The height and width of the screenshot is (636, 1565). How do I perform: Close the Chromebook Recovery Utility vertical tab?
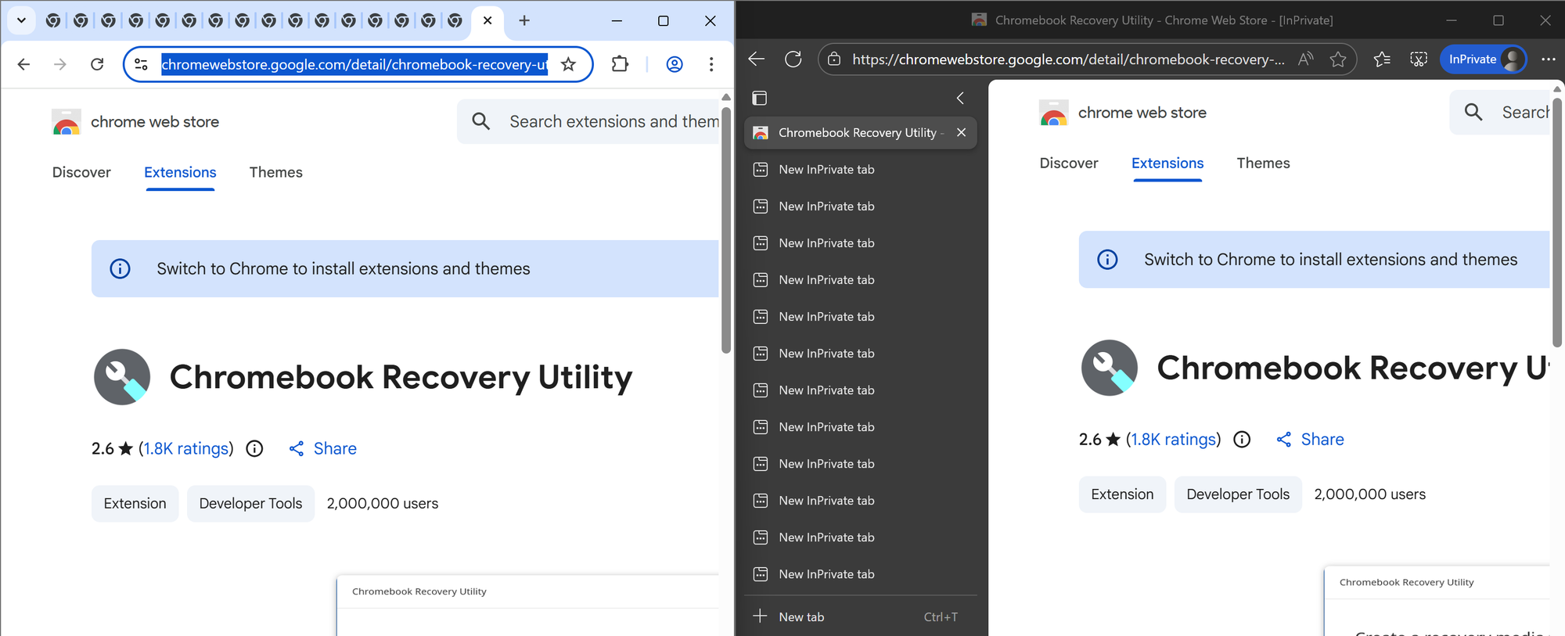point(961,133)
